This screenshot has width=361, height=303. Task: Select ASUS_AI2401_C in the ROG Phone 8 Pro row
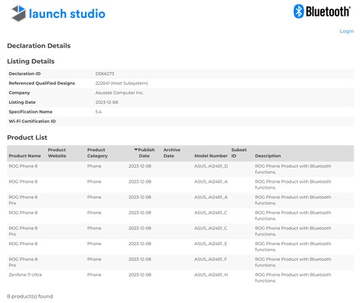point(211,229)
